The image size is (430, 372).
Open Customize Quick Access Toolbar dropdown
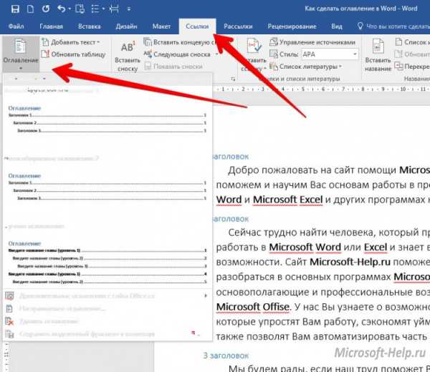click(x=129, y=9)
